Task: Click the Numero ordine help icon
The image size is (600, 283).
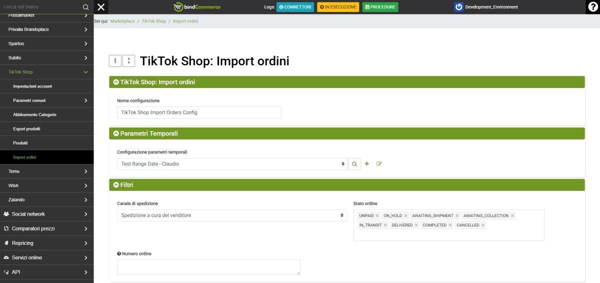Action: pos(119,254)
